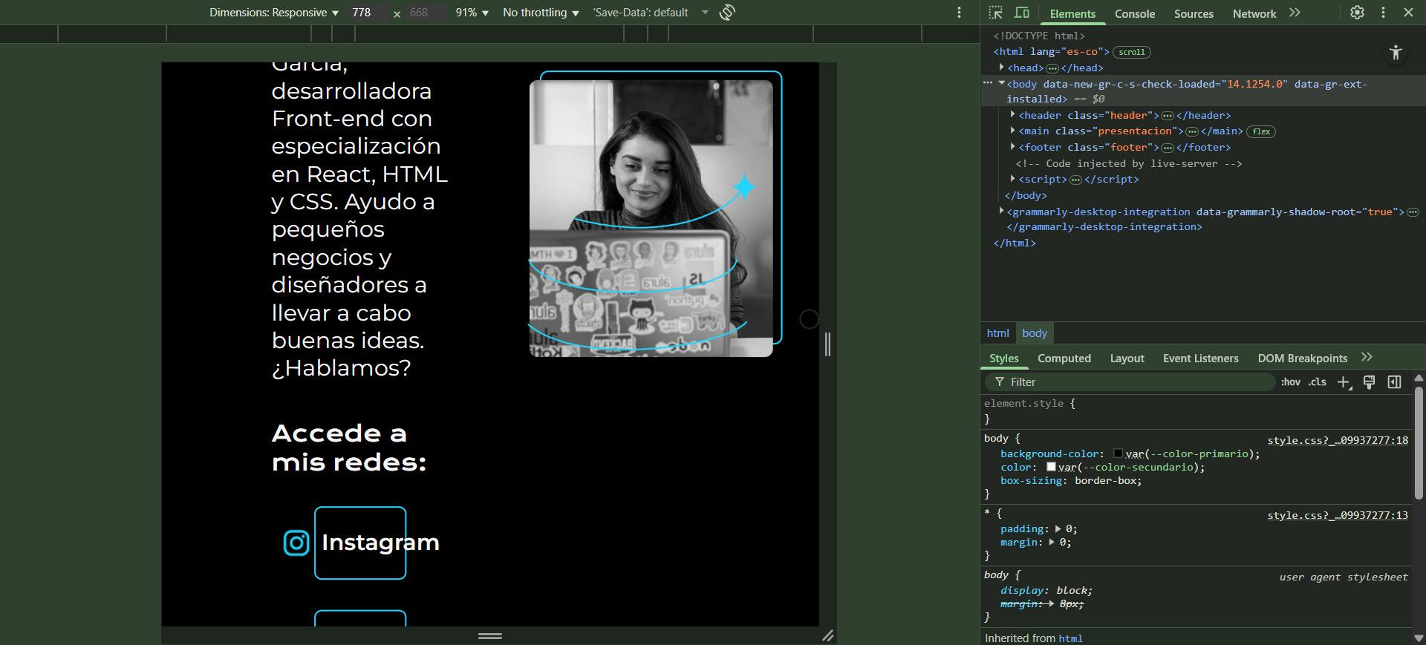Show more DevTools panel tabs
Image resolution: width=1426 pixels, height=645 pixels.
1295,13
